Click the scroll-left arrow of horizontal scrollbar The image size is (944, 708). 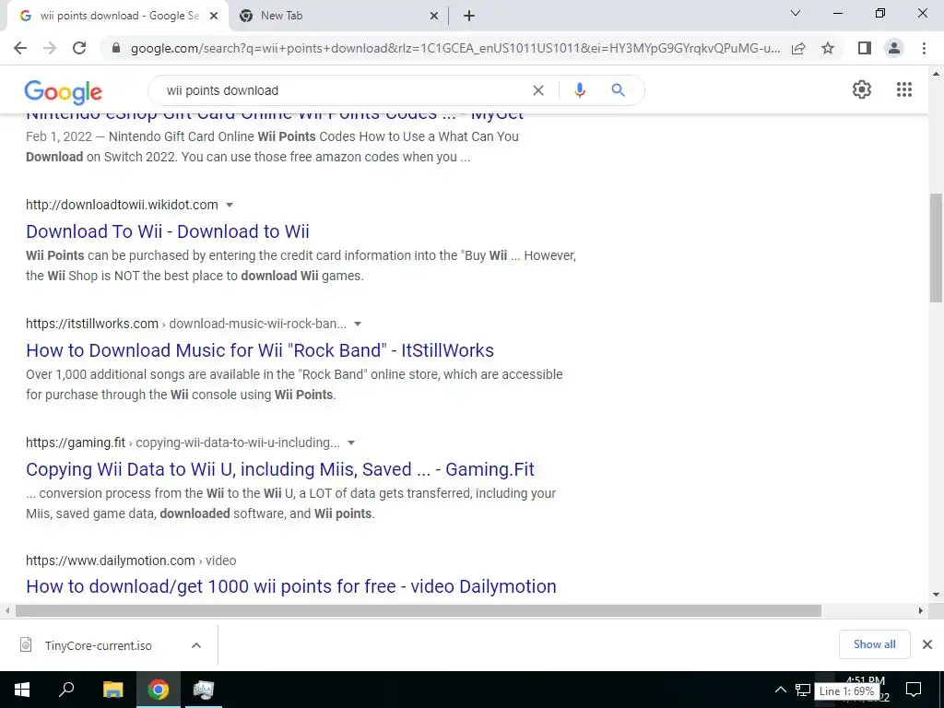7,610
